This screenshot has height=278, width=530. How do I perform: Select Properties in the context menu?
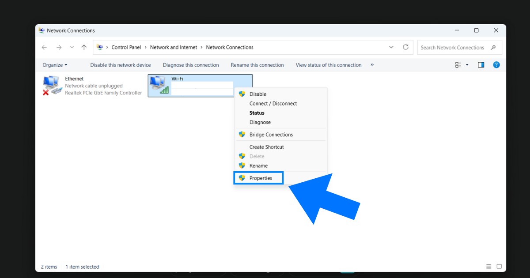pyautogui.click(x=261, y=178)
